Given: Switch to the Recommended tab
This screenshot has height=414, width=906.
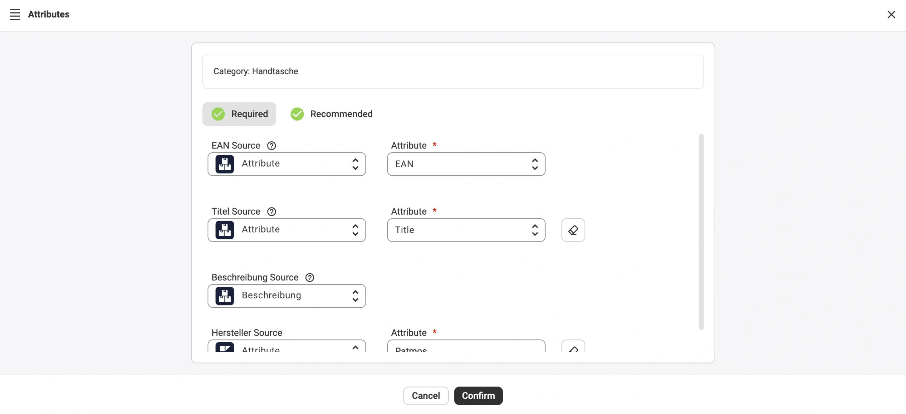Looking at the screenshot, I should point(341,114).
